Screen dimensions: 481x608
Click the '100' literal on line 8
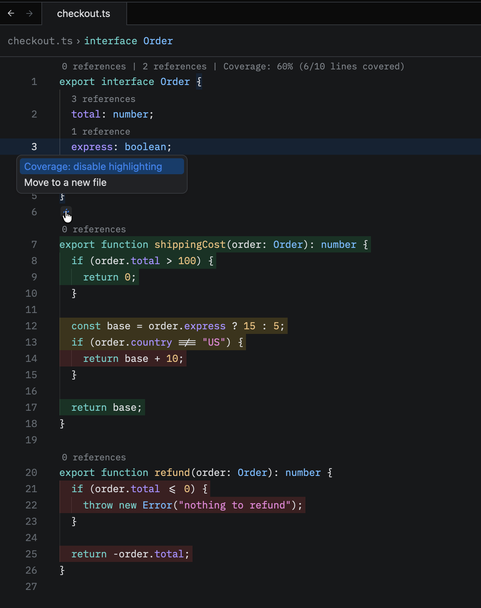pyautogui.click(x=187, y=261)
